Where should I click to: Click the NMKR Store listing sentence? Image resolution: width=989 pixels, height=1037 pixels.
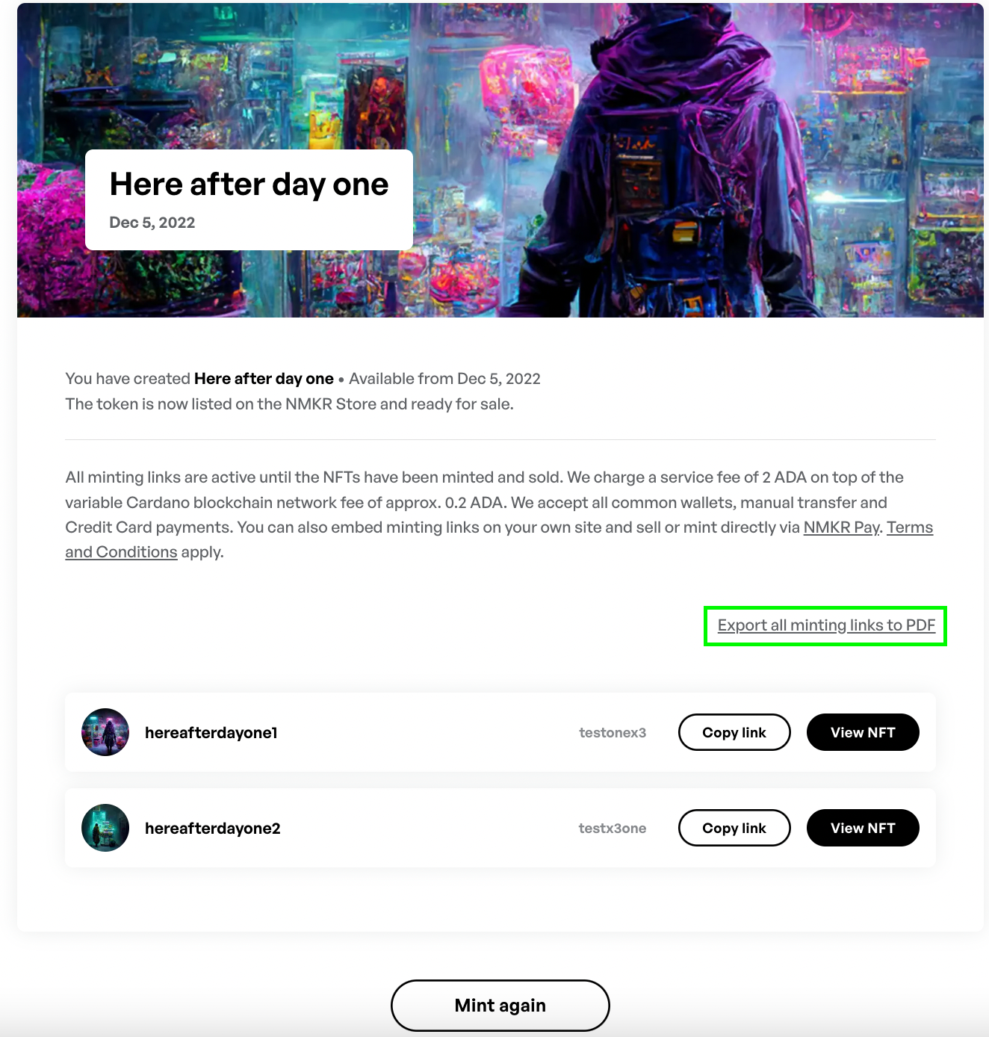point(290,404)
